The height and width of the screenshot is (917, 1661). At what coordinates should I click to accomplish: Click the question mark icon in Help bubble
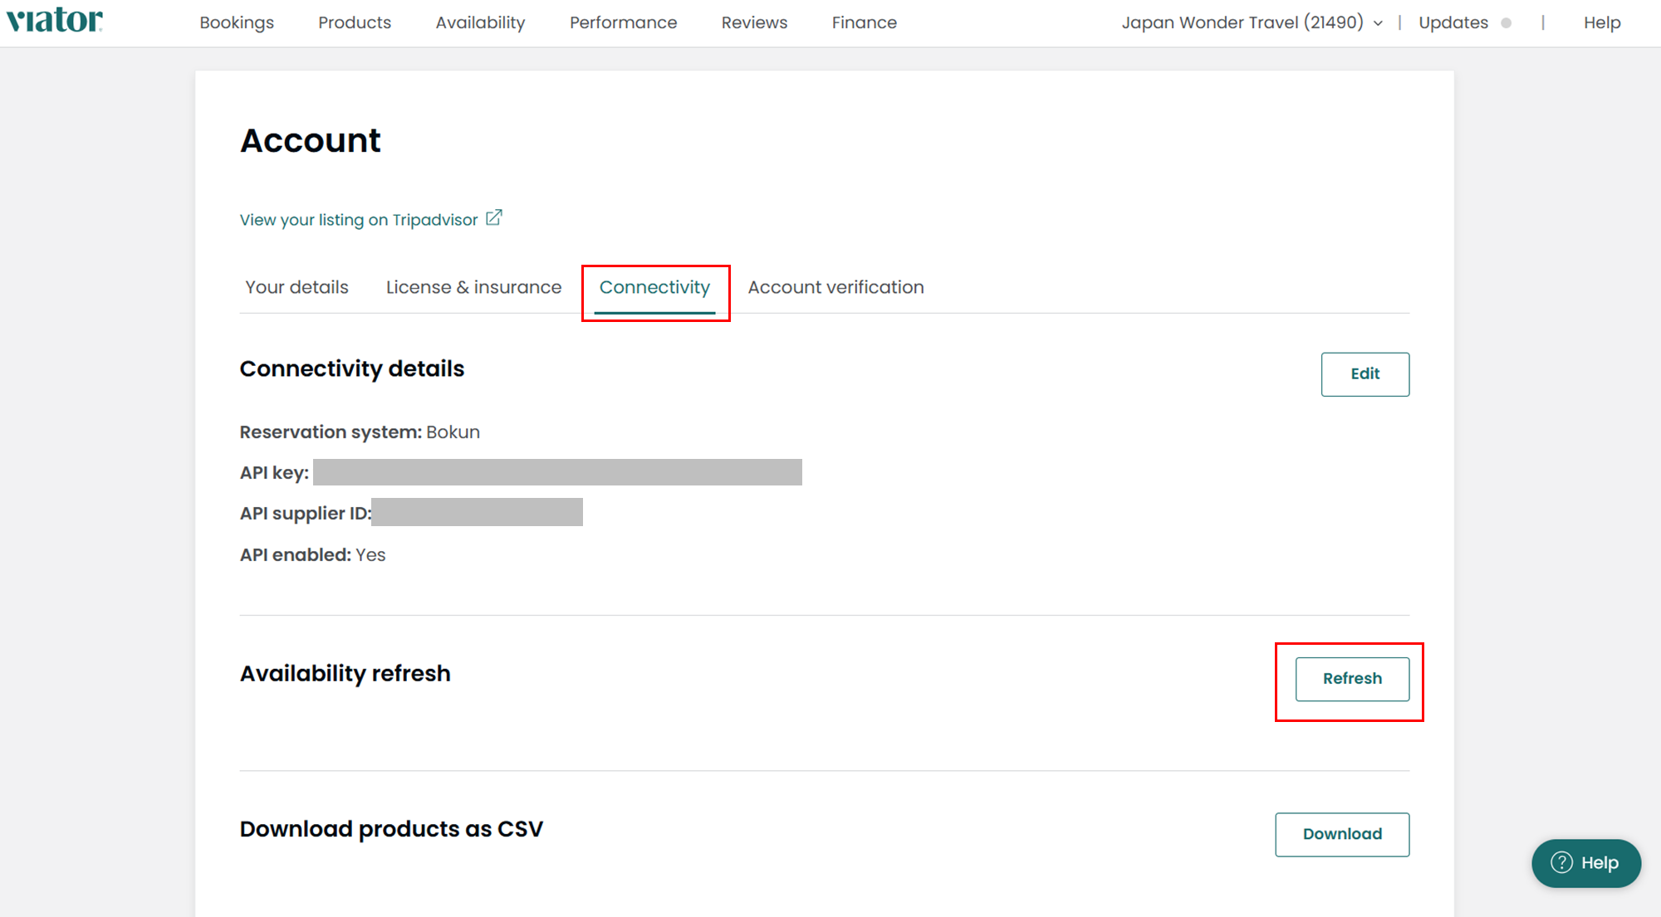pyautogui.click(x=1561, y=863)
